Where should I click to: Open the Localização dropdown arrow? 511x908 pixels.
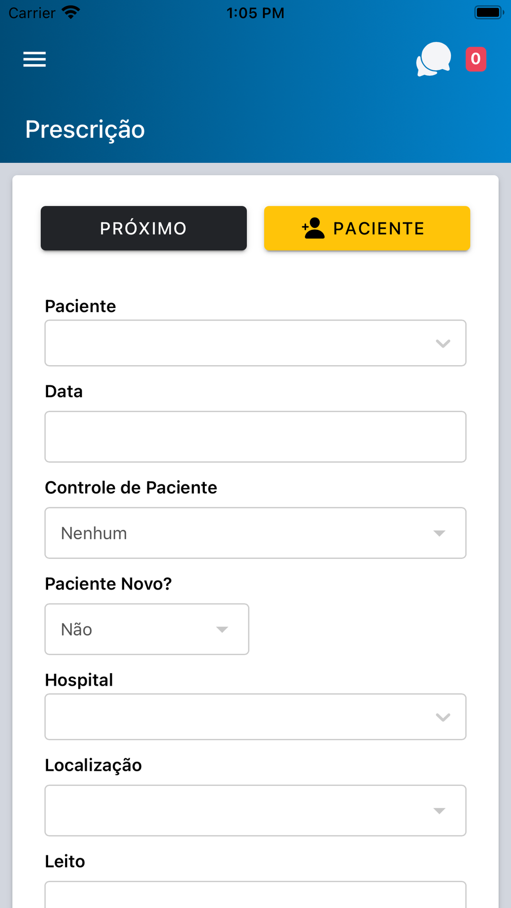439,811
